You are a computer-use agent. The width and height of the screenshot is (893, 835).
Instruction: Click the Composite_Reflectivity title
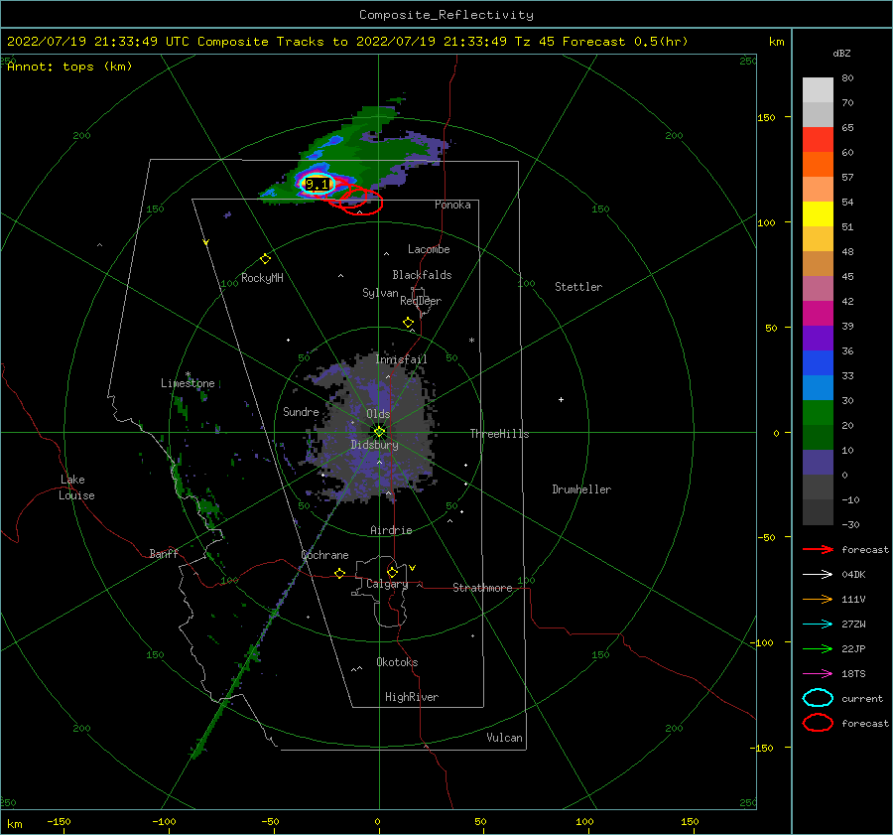(x=446, y=15)
